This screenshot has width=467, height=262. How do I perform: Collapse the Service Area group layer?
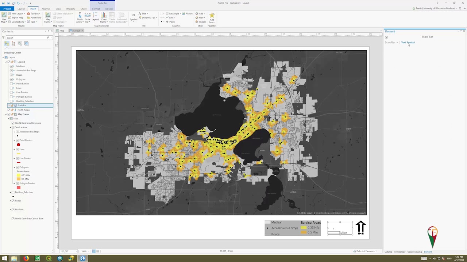[11, 127]
